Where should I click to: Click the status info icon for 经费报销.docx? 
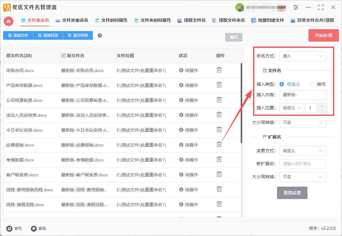(x=181, y=145)
